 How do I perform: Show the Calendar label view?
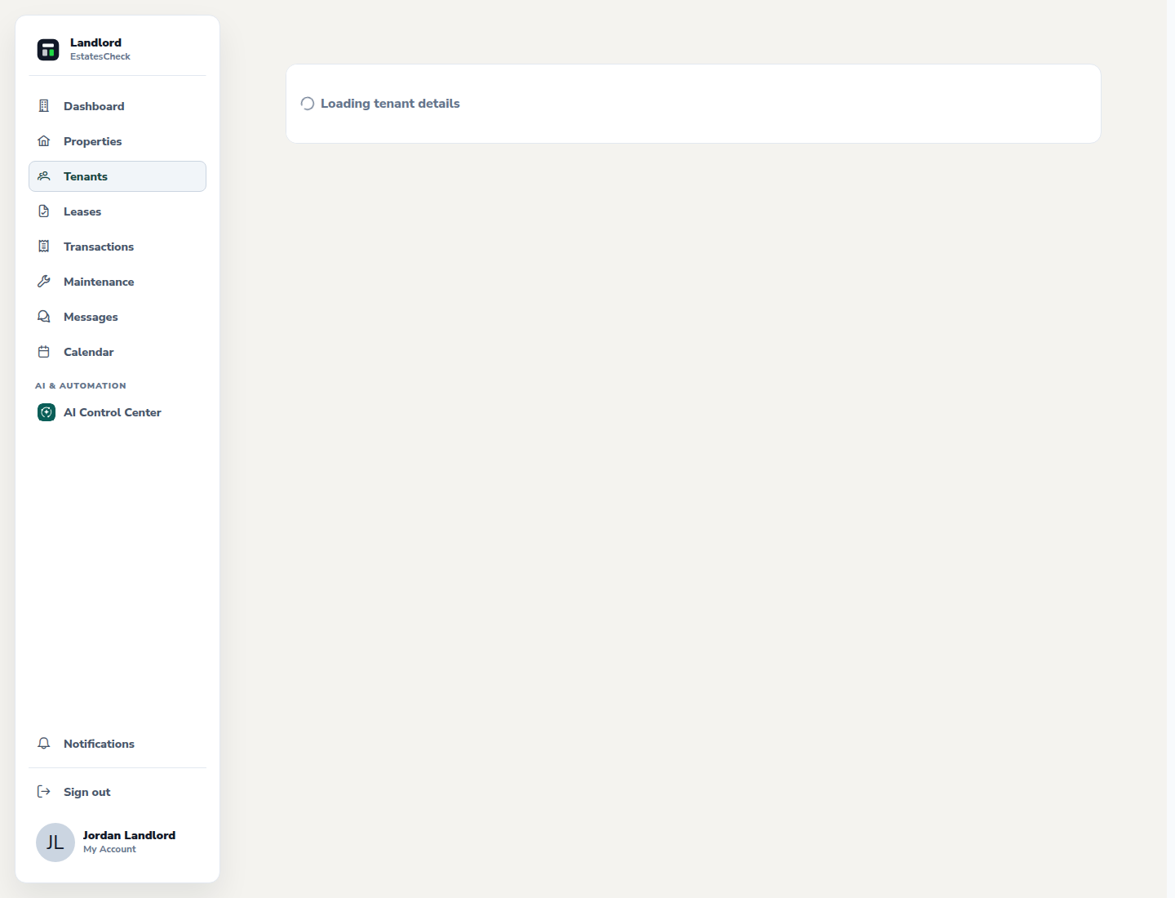89,352
